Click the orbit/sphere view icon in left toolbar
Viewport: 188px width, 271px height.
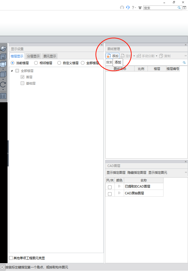(3, 49)
